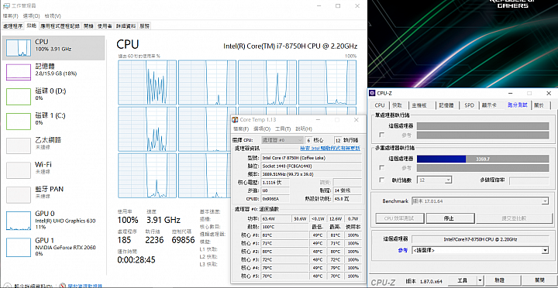Click multi-thread score bar showing 3359.7
The width and height of the screenshot is (558, 288).
click(x=483, y=159)
